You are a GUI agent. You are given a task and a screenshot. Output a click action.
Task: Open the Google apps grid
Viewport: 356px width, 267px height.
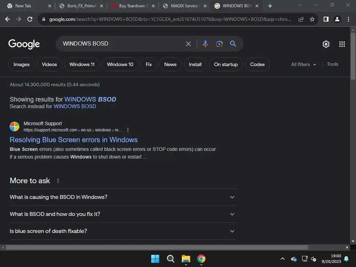click(342, 44)
